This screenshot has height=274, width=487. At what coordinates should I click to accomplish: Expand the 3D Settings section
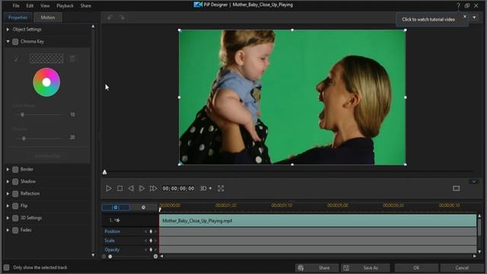coord(8,218)
